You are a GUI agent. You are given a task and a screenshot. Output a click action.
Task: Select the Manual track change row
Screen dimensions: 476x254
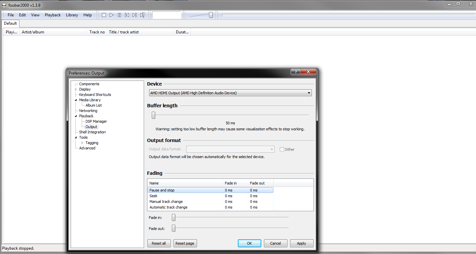click(x=210, y=202)
